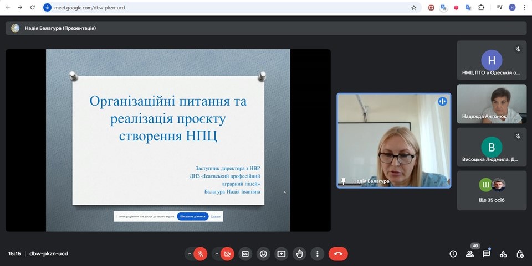Open host controls lock icon

click(520, 254)
